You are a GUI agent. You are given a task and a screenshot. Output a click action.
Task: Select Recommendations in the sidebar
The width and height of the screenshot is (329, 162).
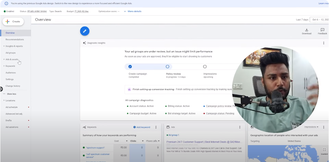tap(14, 40)
